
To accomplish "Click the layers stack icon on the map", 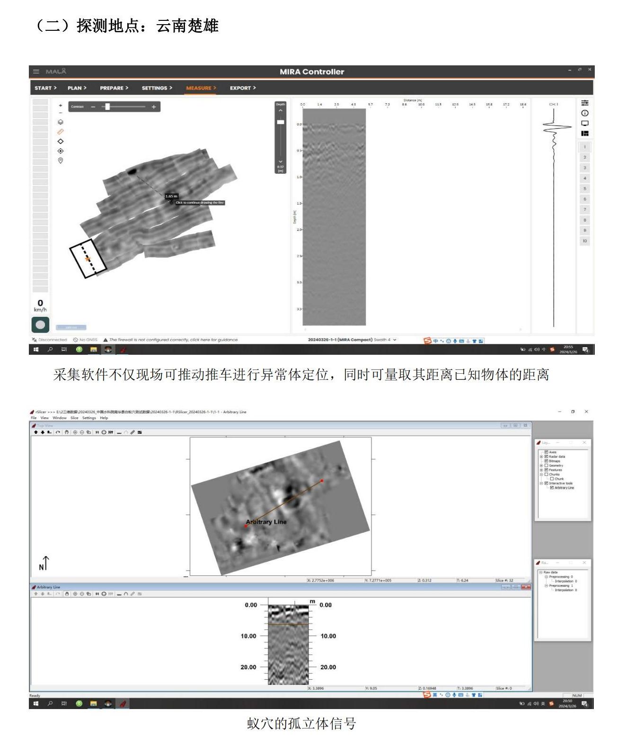I will click(x=61, y=122).
